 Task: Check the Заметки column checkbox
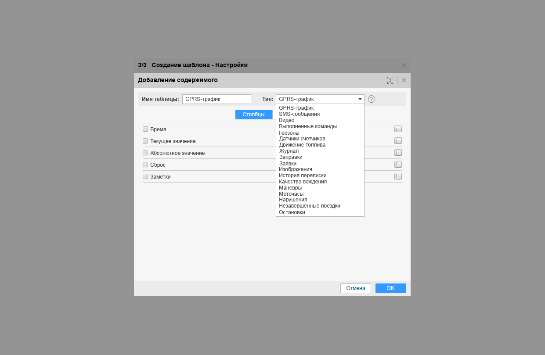(145, 176)
